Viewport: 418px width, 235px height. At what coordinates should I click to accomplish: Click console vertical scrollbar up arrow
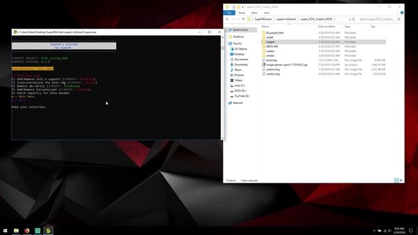[222, 38]
